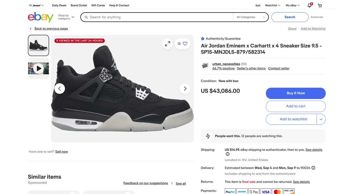Expand the Add to watchlist chevron
This screenshot has width=344, height=194.
coord(321,119)
